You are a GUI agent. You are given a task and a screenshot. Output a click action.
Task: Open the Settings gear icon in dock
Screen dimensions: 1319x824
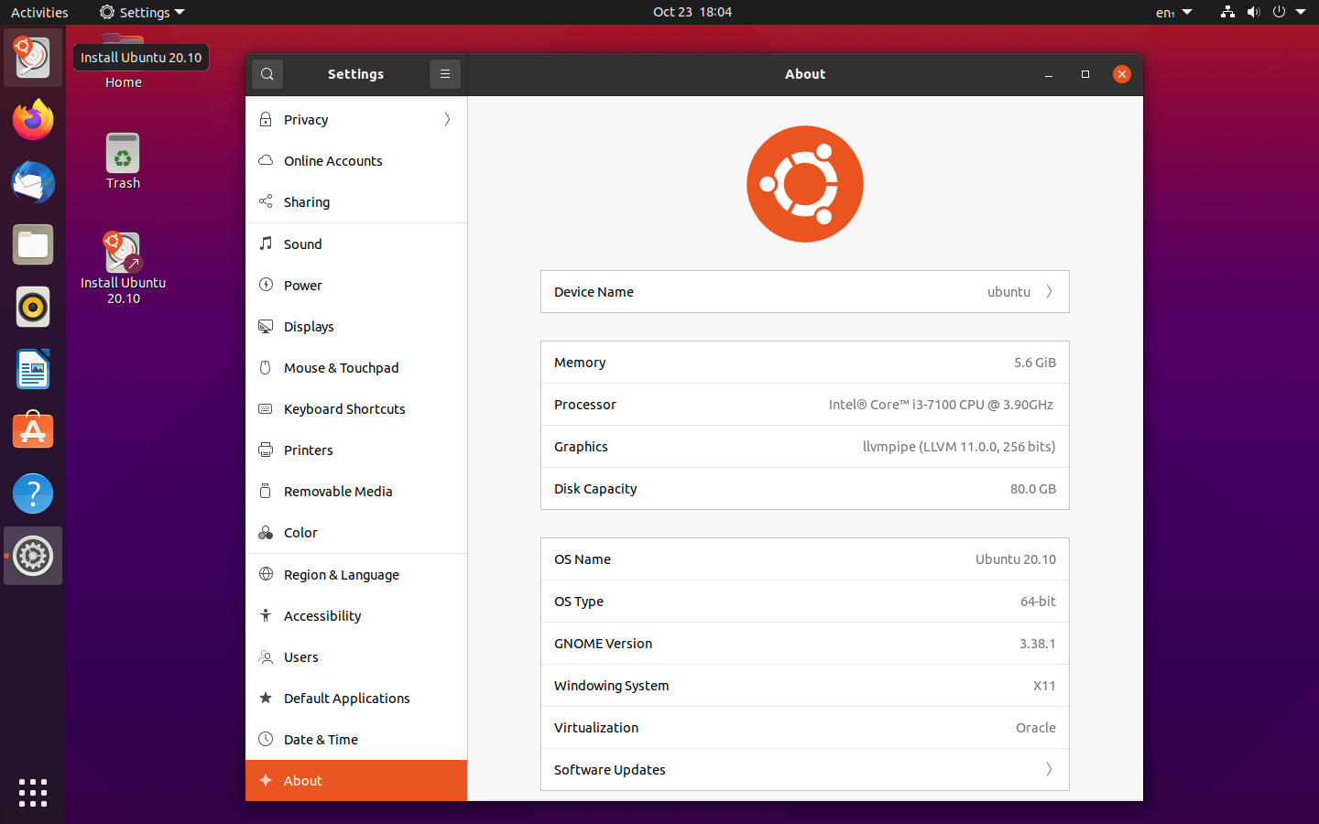[33, 556]
